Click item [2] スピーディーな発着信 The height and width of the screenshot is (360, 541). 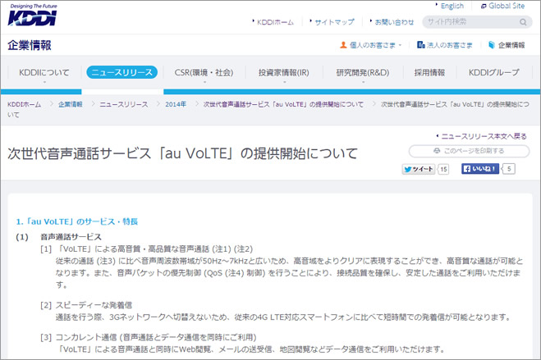coord(86,305)
